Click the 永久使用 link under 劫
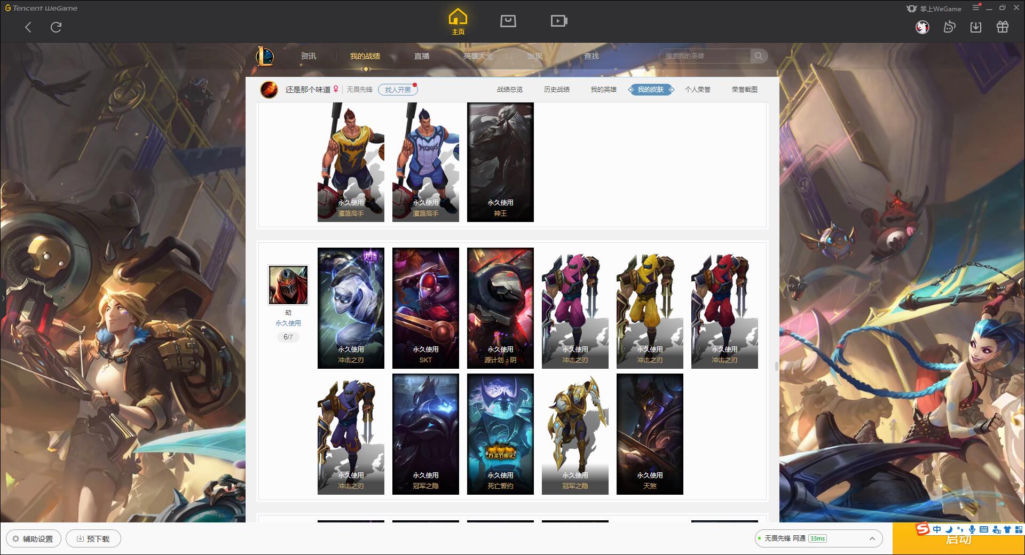The width and height of the screenshot is (1025, 555). [288, 323]
